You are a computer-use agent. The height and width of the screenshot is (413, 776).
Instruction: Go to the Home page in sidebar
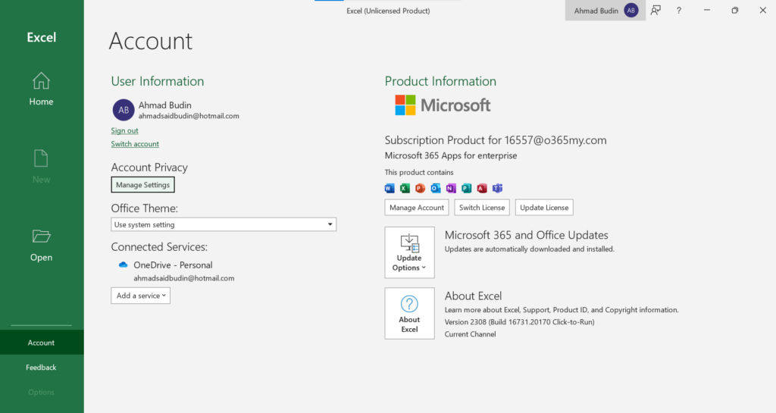pyautogui.click(x=41, y=89)
